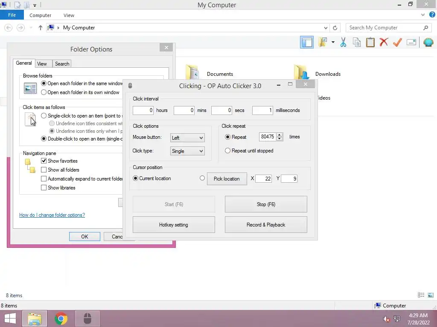Decrease repeat count with down arrow
Screen dimensions: 437x327
tap(279, 139)
